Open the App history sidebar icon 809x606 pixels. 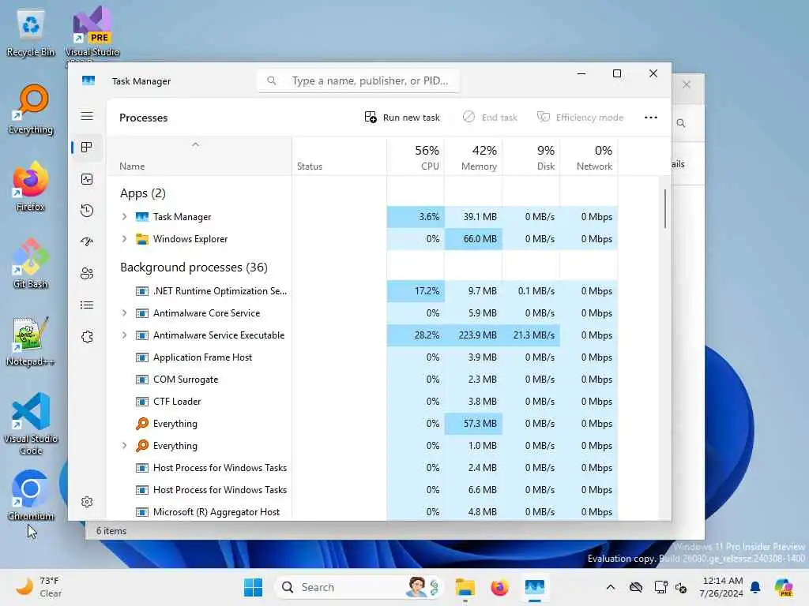pyautogui.click(x=87, y=210)
